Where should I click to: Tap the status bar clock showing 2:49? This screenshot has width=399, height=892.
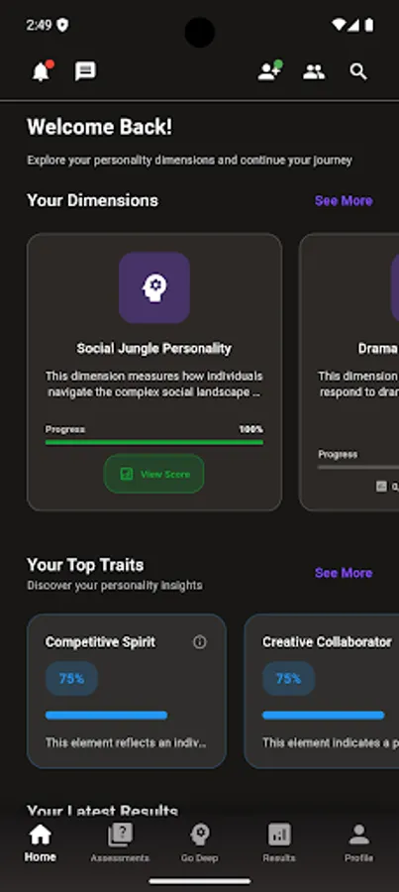[39, 25]
